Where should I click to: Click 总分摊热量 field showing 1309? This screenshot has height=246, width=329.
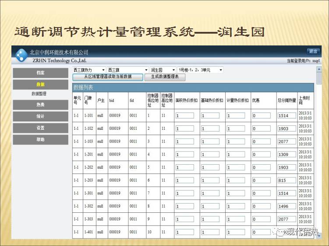point(287,155)
